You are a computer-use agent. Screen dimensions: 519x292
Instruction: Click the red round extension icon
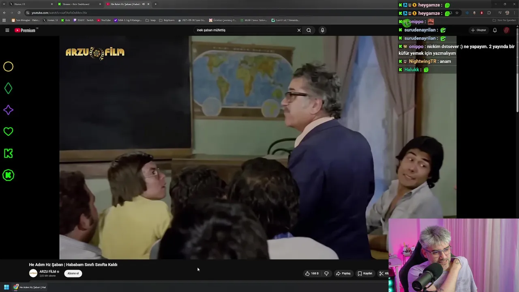(482, 13)
